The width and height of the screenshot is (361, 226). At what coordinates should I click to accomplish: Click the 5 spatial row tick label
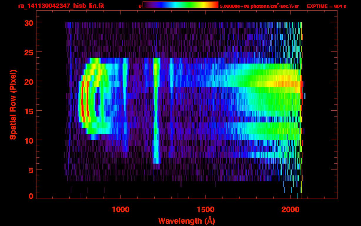31,170
